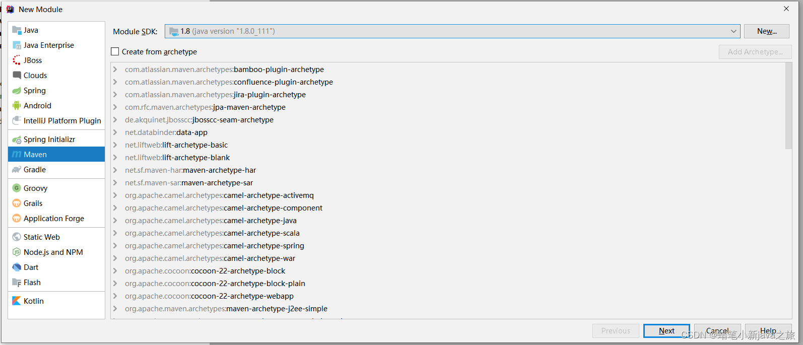The image size is (803, 345).
Task: Select camel-archetype-scala row
Action: 447,233
